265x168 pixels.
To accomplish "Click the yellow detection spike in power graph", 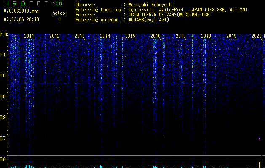I will click(x=260, y=164).
